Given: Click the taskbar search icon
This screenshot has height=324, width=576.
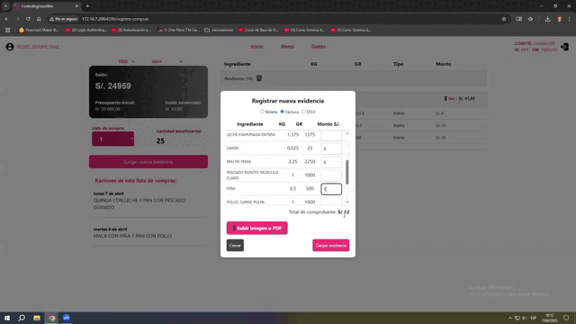Looking at the screenshot, I should [22, 318].
